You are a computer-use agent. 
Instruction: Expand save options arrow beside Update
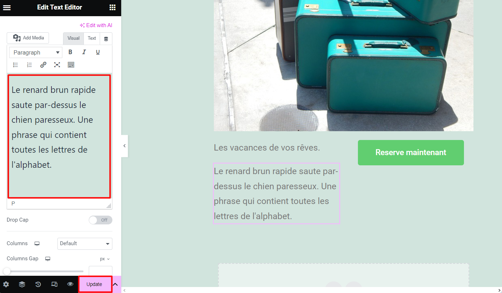coord(115,284)
